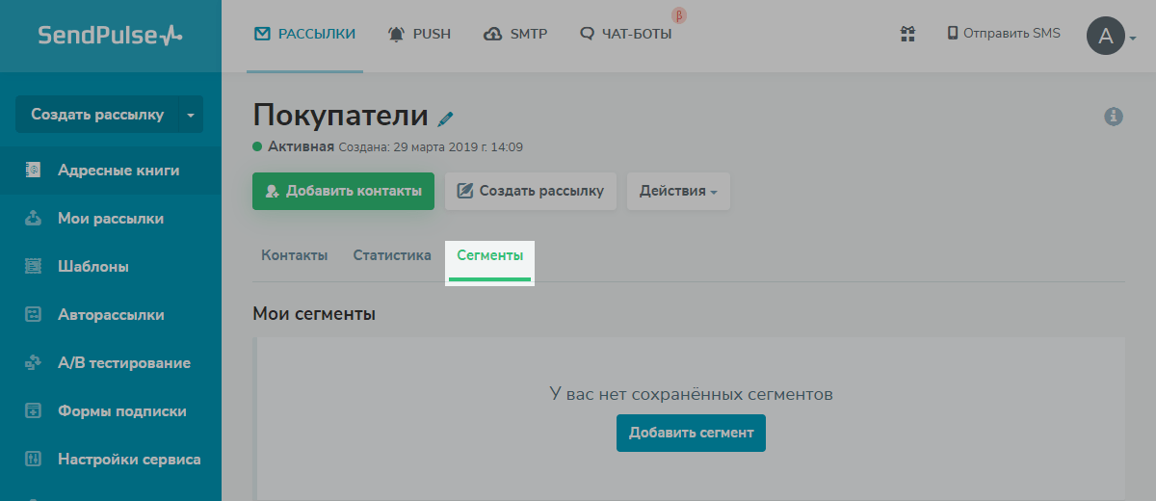Switch to the Статистика tab
Screen dimensions: 1156x501
(x=391, y=255)
